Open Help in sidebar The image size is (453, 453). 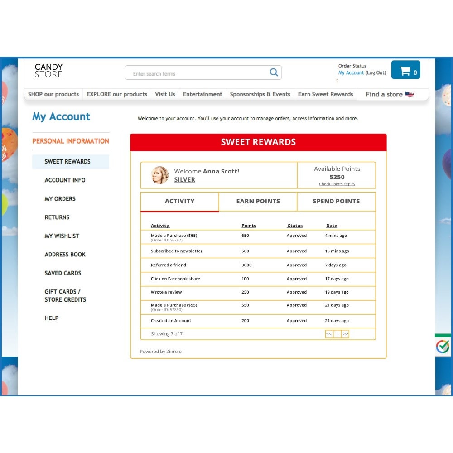click(52, 318)
